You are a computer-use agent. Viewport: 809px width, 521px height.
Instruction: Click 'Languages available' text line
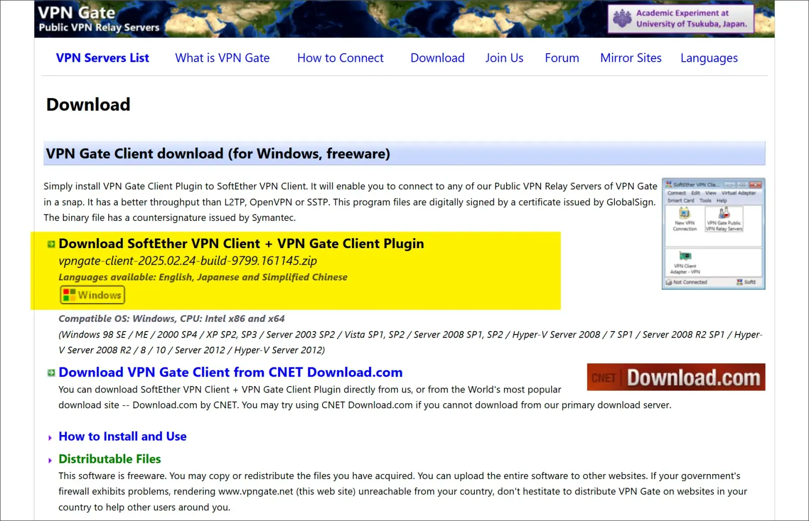(203, 277)
